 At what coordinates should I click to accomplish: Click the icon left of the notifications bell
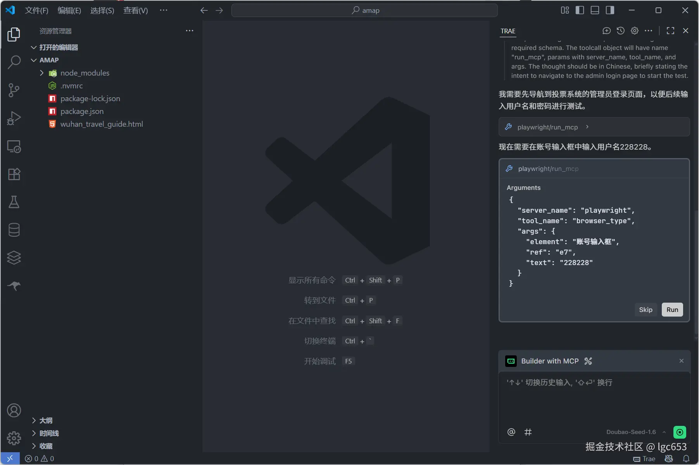click(x=669, y=459)
